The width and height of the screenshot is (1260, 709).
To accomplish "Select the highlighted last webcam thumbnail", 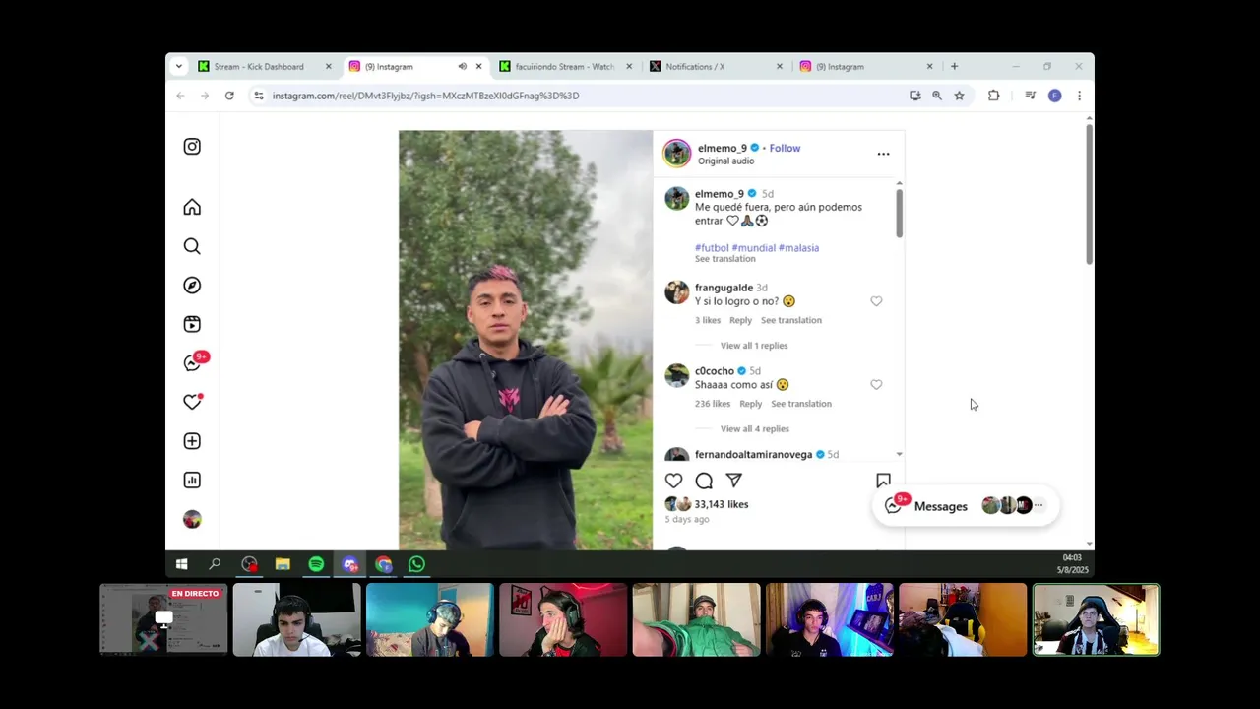I will tap(1096, 619).
